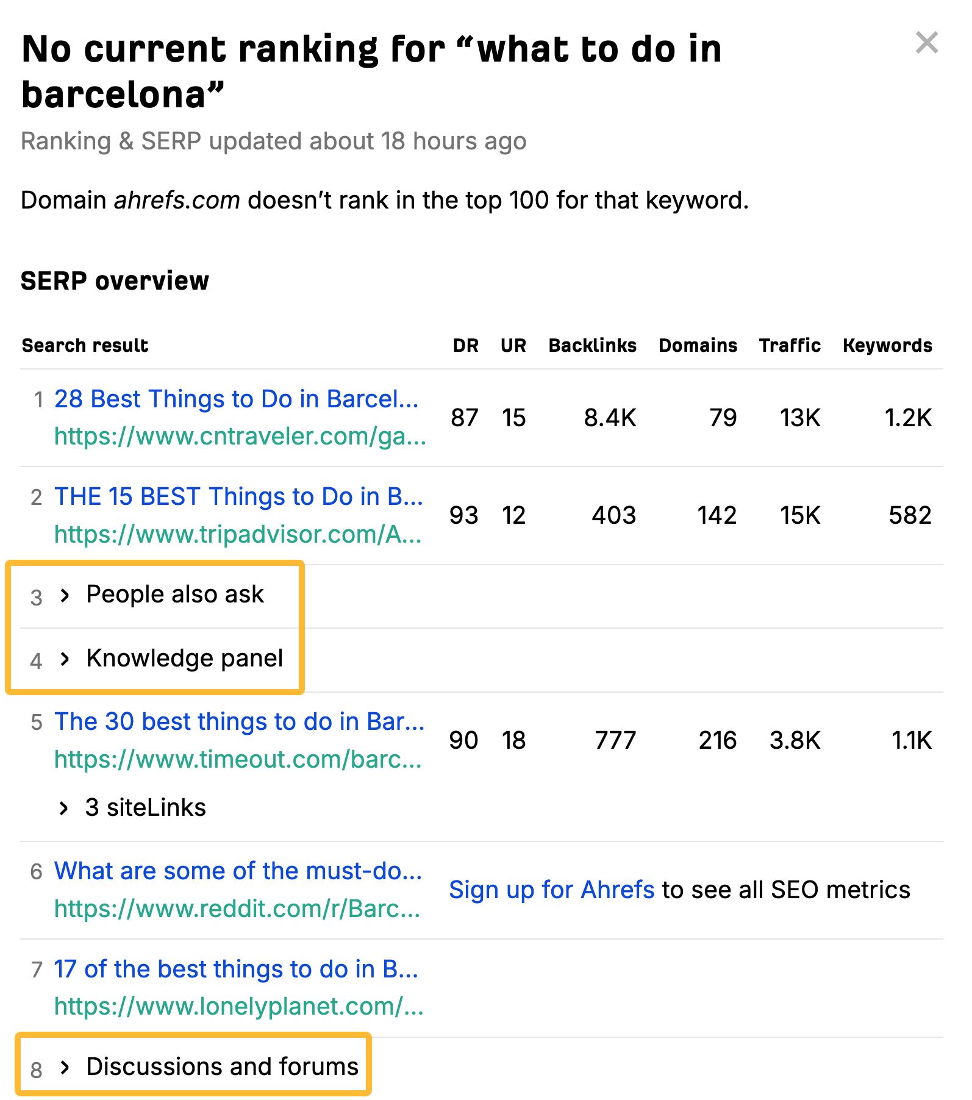The image size is (972, 1100).
Task: Open the cntraveler.com result link
Action: [237, 399]
